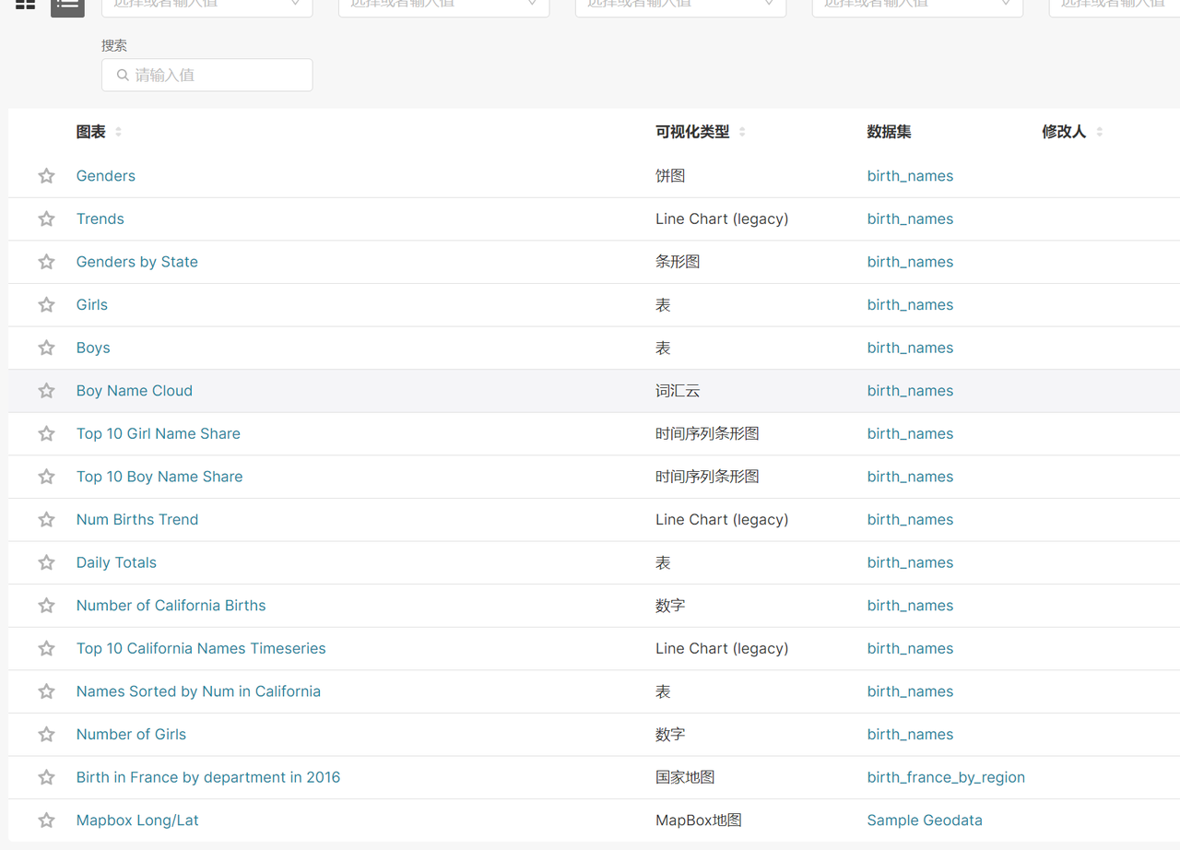The height and width of the screenshot is (850, 1180).
Task: Switch to card view using grid icon
Action: tap(25, 6)
